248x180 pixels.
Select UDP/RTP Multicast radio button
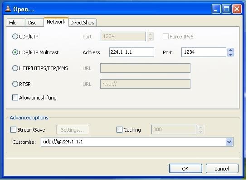click(15, 52)
